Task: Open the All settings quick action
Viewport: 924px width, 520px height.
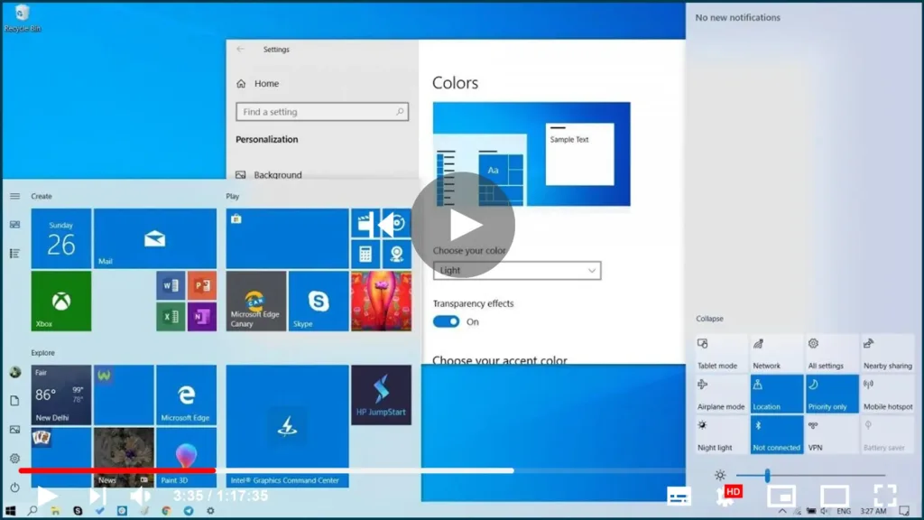Action: (x=831, y=353)
